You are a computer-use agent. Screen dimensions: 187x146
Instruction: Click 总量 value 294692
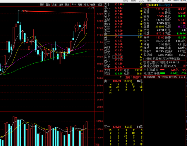[160, 27]
